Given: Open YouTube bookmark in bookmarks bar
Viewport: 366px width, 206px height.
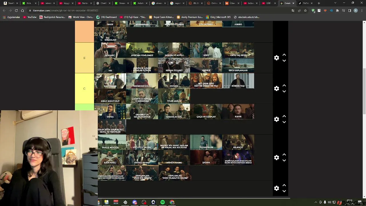Looking at the screenshot, I should [x=30, y=17].
